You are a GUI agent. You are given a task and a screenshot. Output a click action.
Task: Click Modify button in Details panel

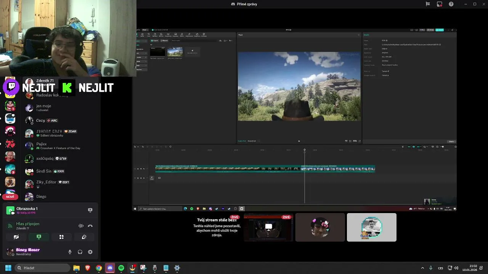point(451,142)
